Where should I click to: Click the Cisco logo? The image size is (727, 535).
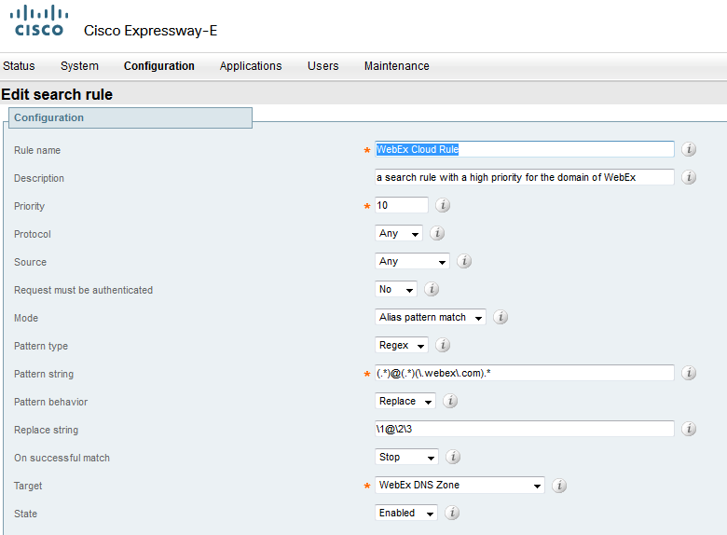[x=39, y=21]
